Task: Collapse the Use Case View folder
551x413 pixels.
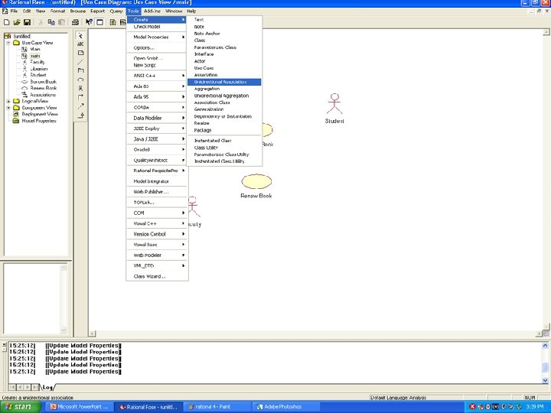Action: tap(8, 43)
